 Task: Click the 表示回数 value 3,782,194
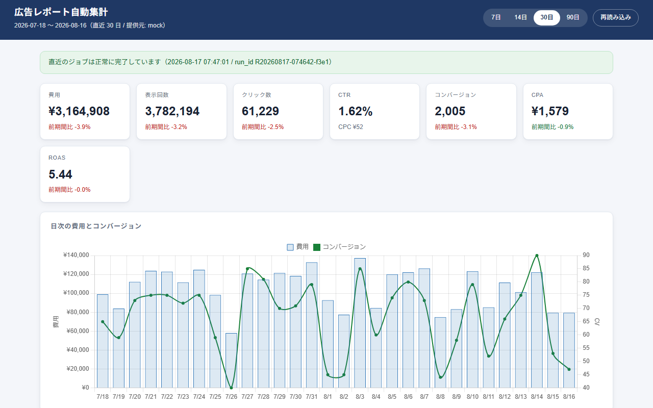[x=172, y=111]
